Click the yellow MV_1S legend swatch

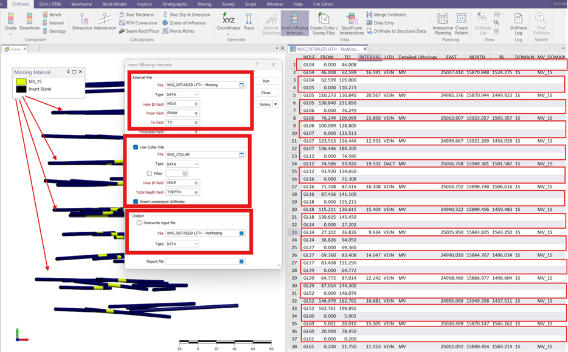pos(21,81)
